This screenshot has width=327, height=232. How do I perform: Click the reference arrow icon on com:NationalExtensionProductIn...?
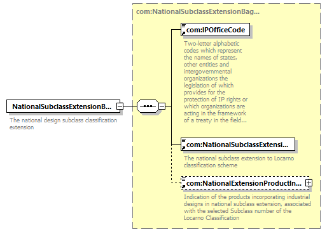(x=183, y=186)
